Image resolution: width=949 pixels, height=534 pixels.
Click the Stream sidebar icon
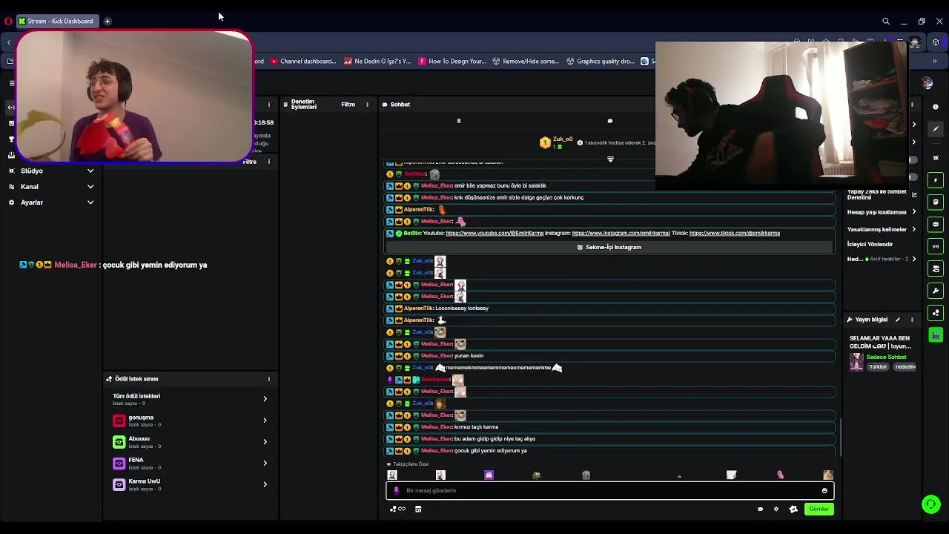coord(11,108)
